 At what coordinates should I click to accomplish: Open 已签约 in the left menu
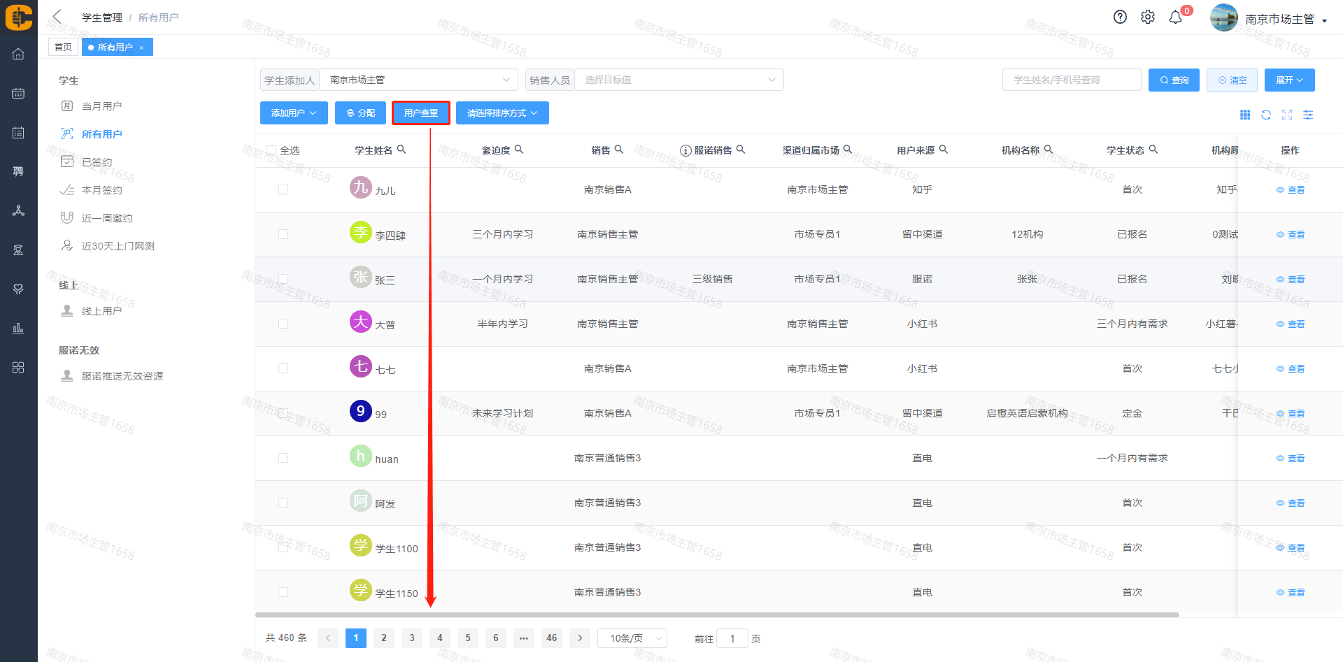pyautogui.click(x=97, y=162)
